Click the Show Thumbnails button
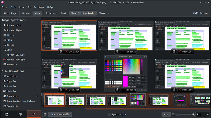The image size is (211, 118). [60, 114]
